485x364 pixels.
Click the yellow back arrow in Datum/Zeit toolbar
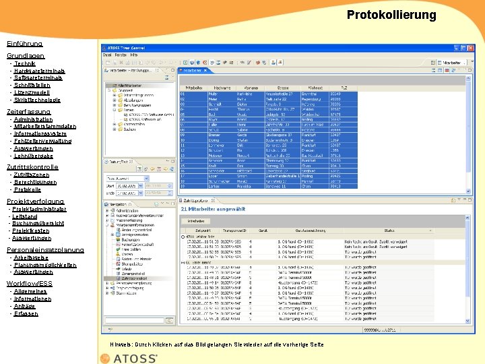[x=152, y=169]
